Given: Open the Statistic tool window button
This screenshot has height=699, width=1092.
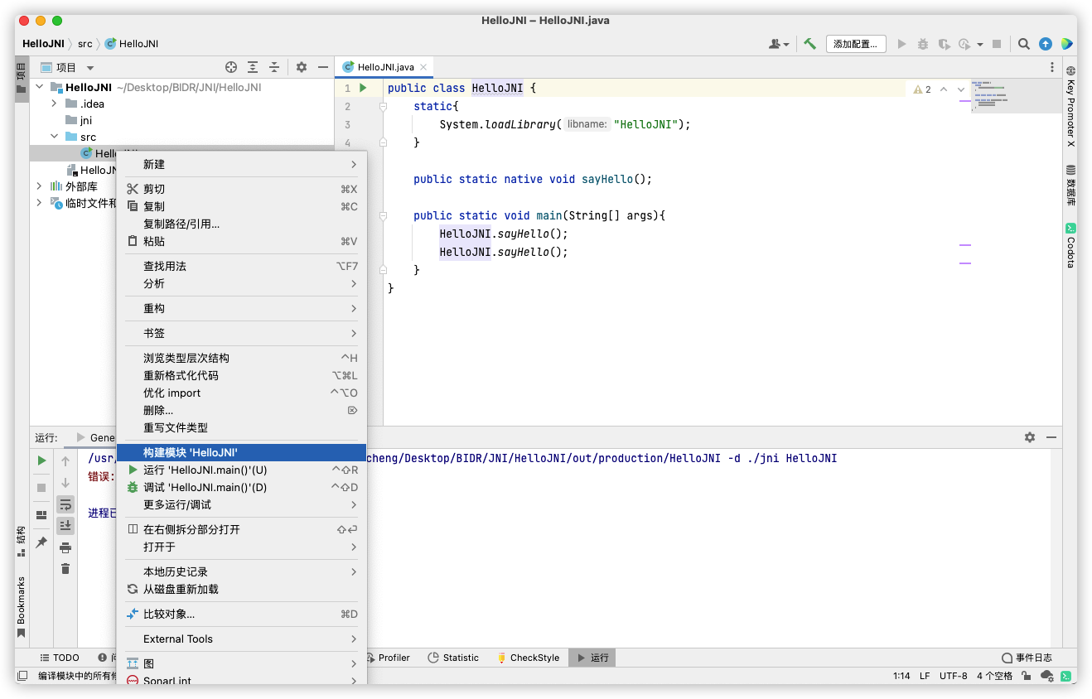Looking at the screenshot, I should point(453,658).
